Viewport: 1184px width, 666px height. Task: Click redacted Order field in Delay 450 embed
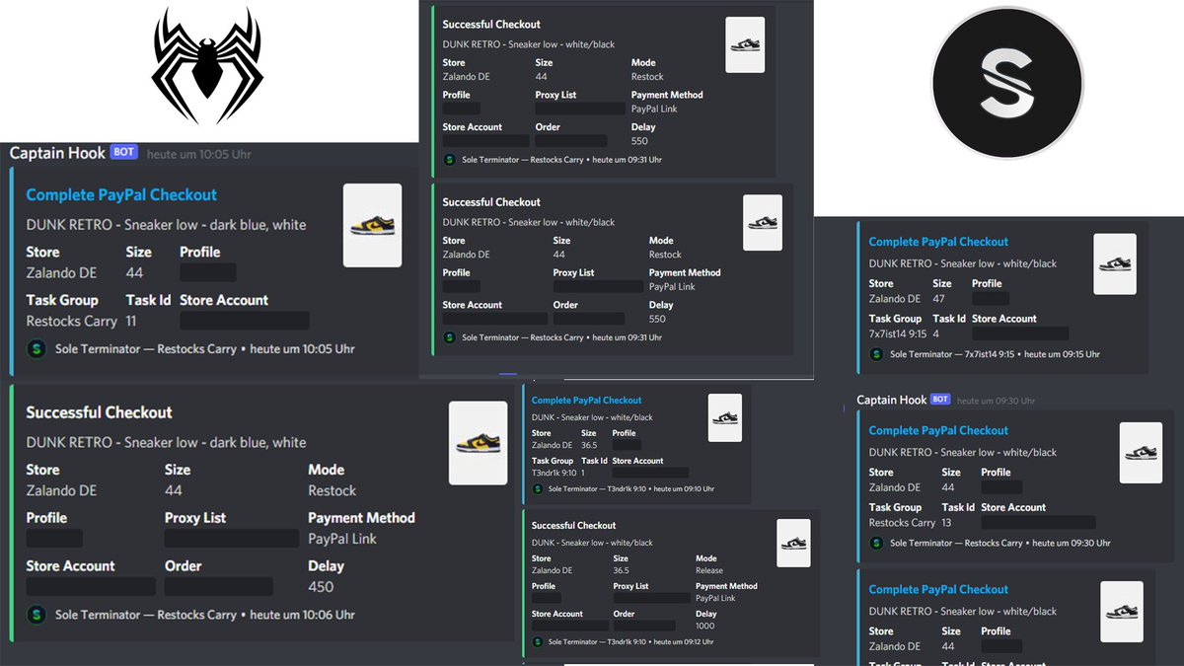pyautogui.click(x=219, y=587)
